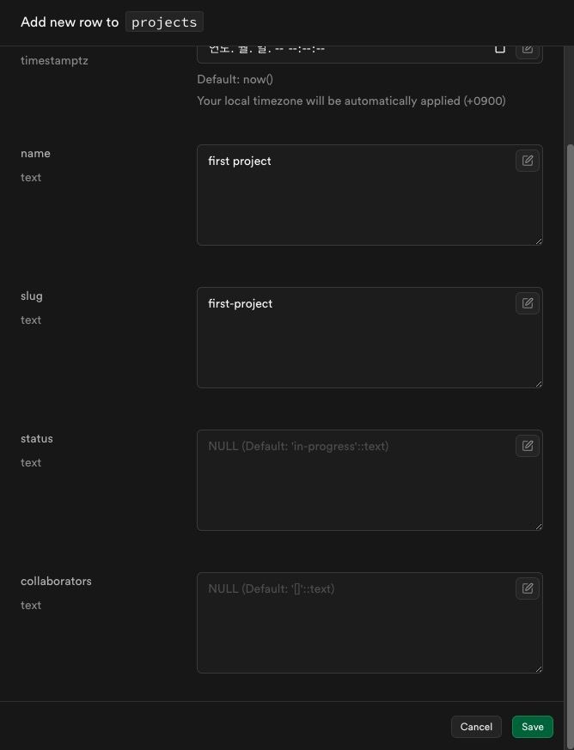The height and width of the screenshot is (750, 574).
Task: Click the 'projects' table name badge in header
Action: (x=164, y=22)
